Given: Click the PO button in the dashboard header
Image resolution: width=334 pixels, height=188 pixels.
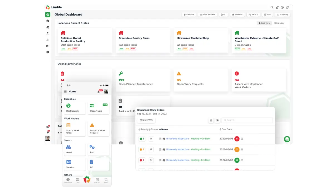Looking at the screenshot, I should pyautogui.click(x=224, y=14).
